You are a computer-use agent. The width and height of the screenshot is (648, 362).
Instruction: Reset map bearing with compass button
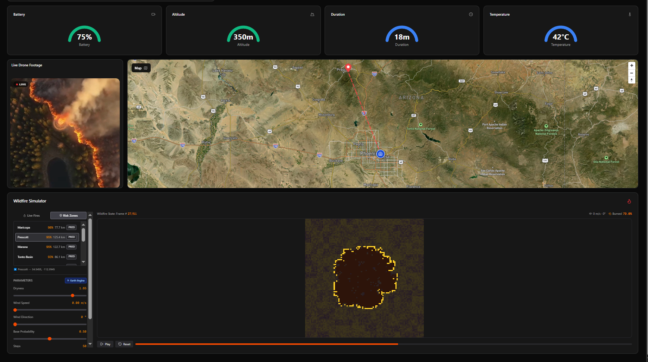click(x=632, y=80)
